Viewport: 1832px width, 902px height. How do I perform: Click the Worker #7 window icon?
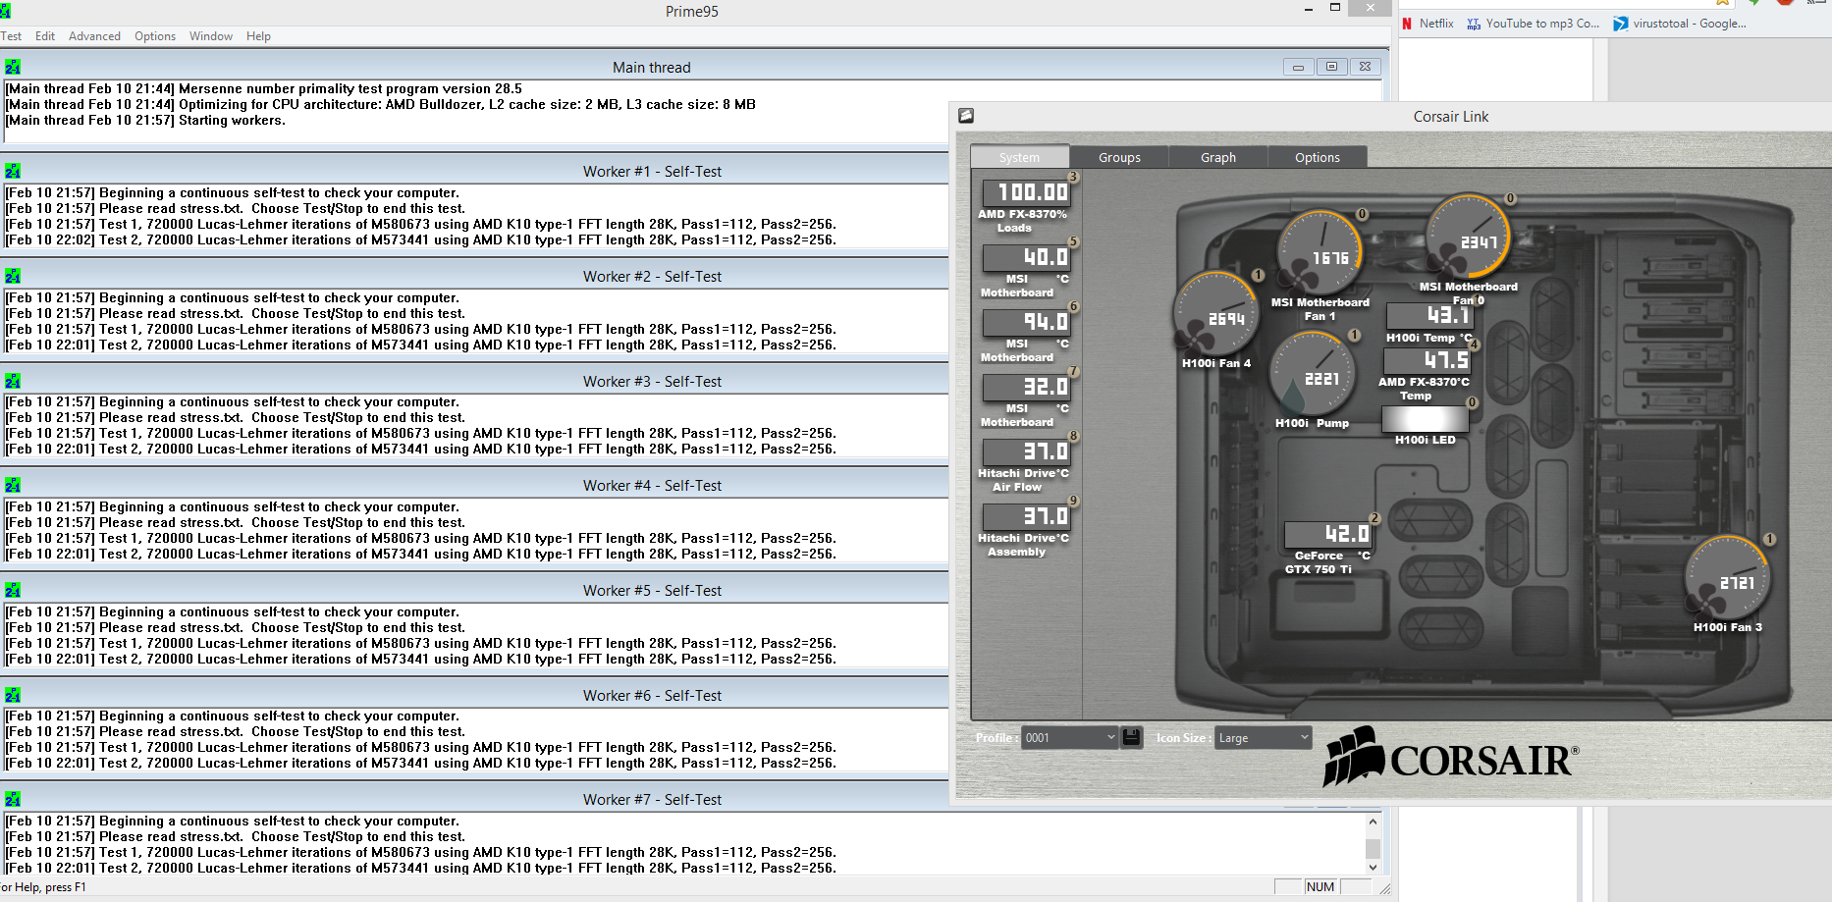13,799
